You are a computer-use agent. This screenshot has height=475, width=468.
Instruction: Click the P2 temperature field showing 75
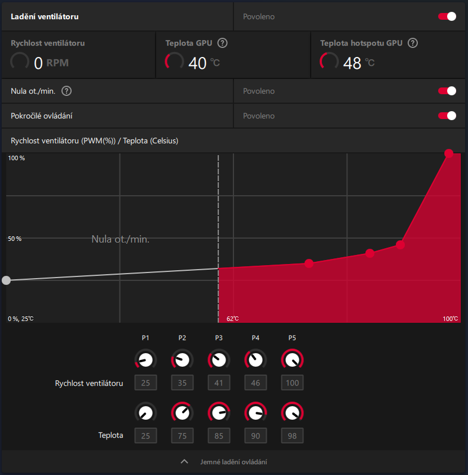tap(182, 436)
